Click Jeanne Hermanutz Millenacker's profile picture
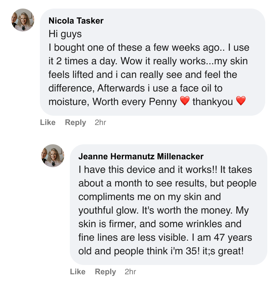Screen dimensions: 278x285 tap(53, 156)
